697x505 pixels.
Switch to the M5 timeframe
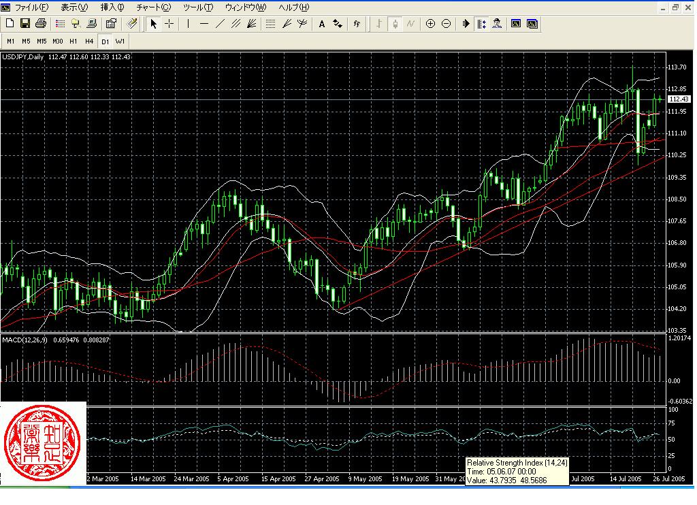[x=25, y=41]
